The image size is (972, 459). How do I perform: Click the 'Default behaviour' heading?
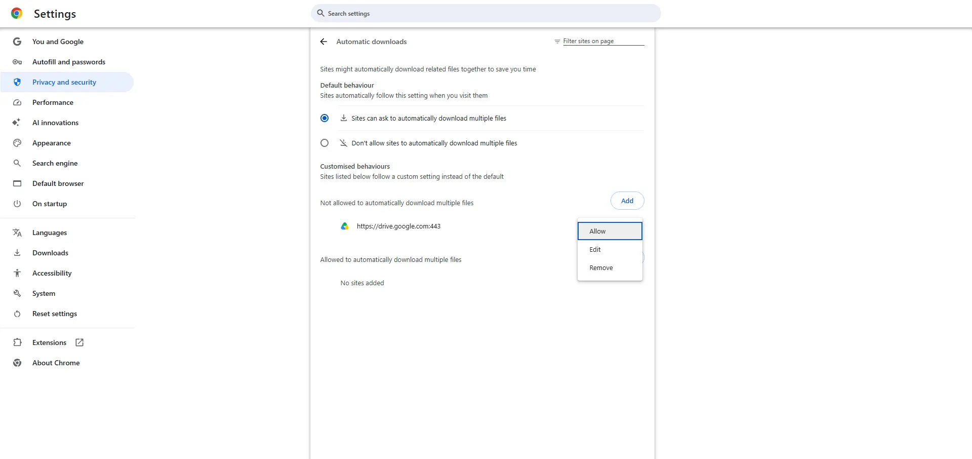tap(347, 85)
